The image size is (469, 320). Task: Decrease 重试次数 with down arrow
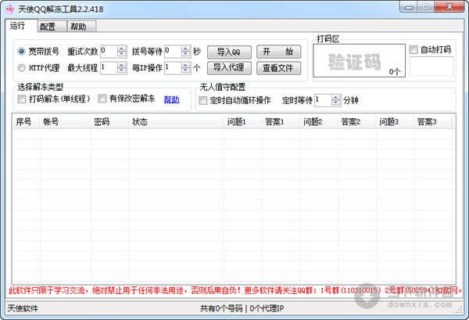(x=121, y=54)
